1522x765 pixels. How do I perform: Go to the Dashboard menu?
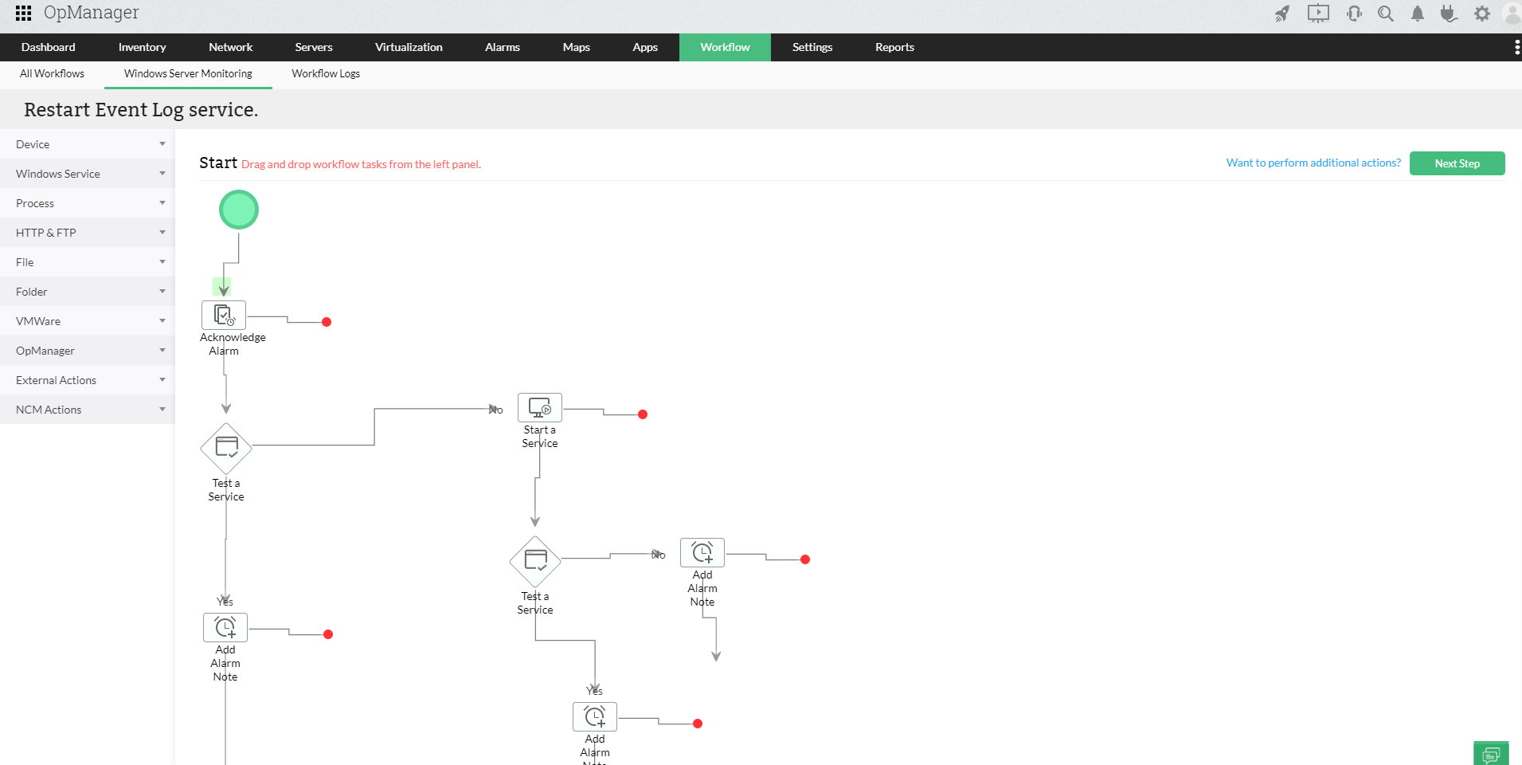pos(49,47)
